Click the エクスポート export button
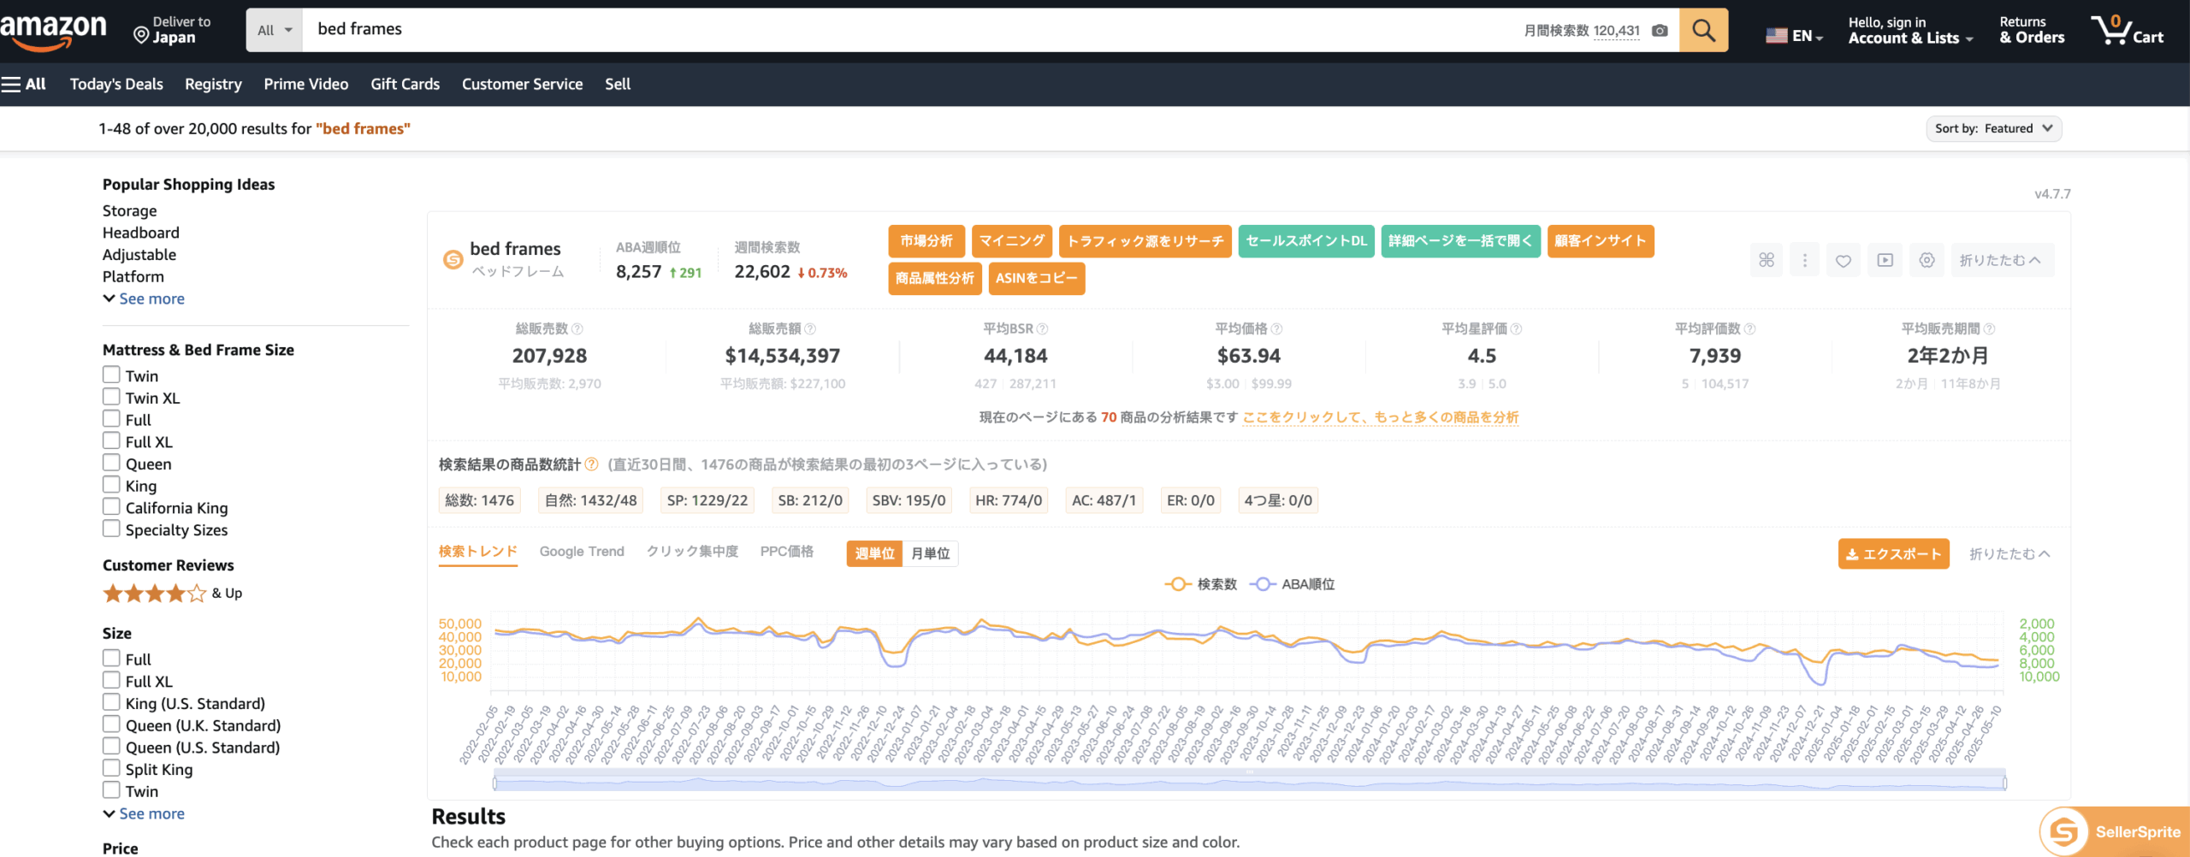The width and height of the screenshot is (2190, 857). point(1893,554)
